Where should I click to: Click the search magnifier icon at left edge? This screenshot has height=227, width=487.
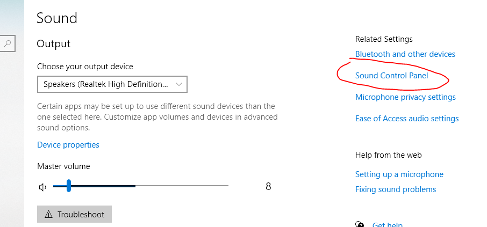(8, 42)
